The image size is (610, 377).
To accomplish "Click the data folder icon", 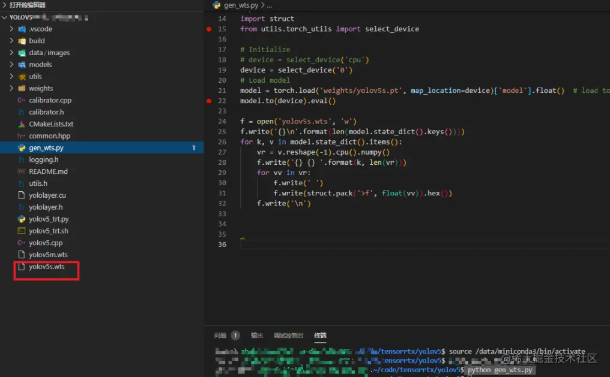I will pyautogui.click(x=22, y=53).
